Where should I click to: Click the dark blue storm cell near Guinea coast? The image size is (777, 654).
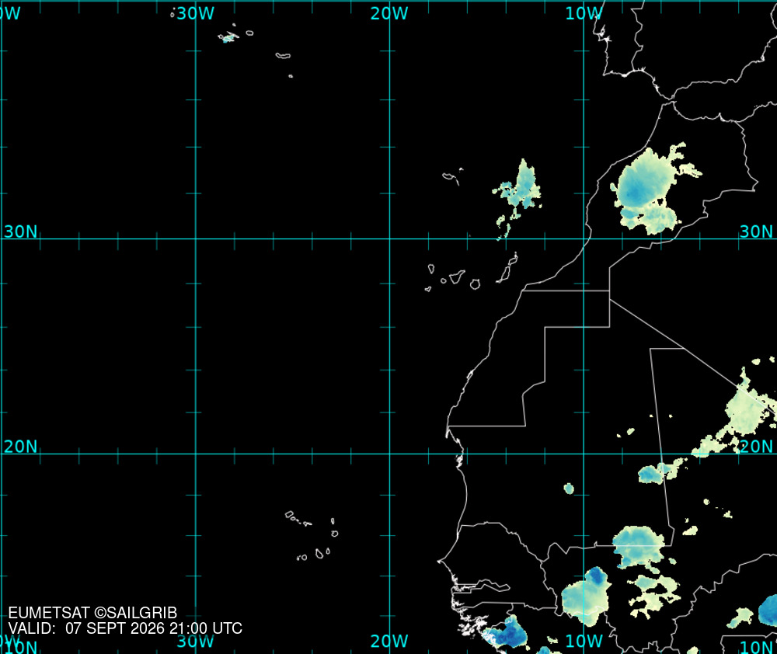pyautogui.click(x=508, y=633)
